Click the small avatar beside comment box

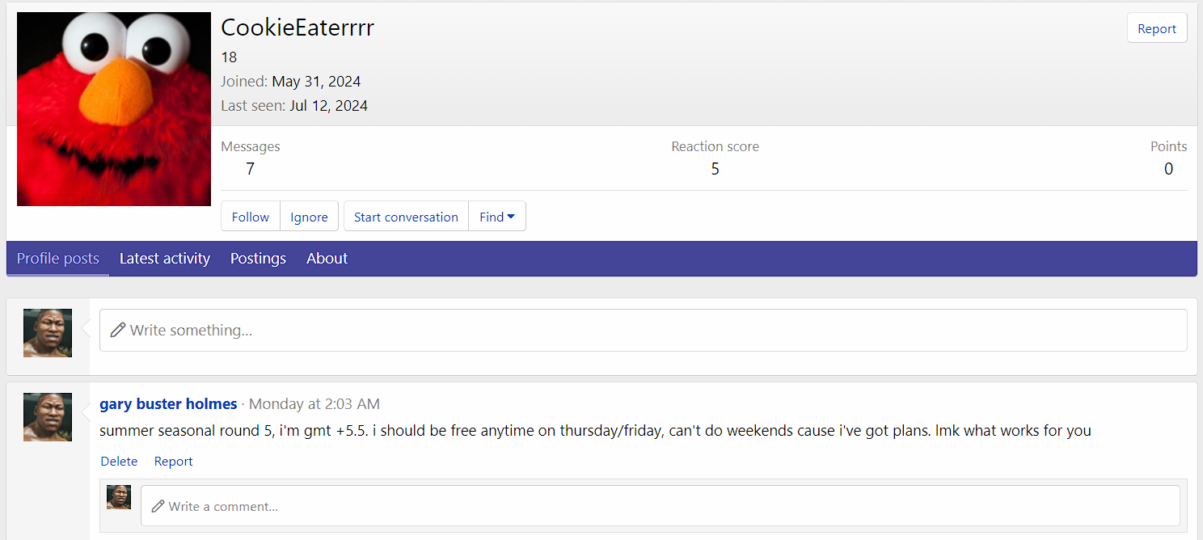click(x=119, y=497)
